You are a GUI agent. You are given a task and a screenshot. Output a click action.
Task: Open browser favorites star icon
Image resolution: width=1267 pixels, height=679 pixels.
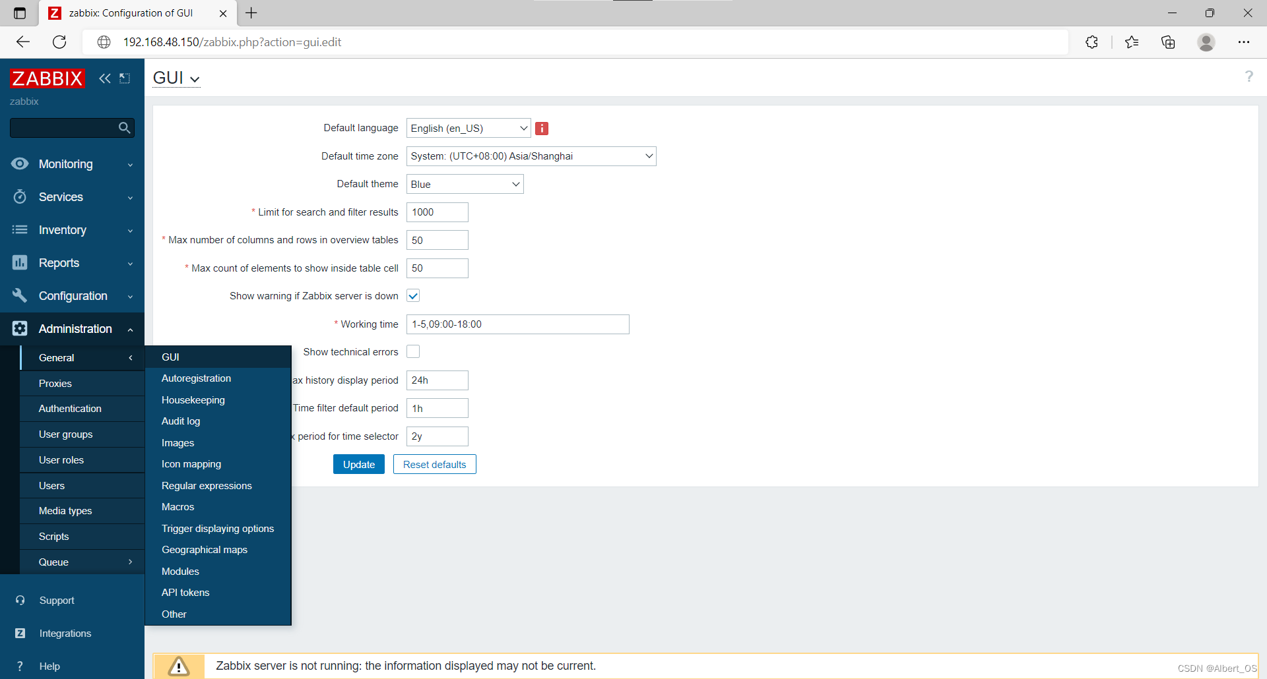(1132, 42)
